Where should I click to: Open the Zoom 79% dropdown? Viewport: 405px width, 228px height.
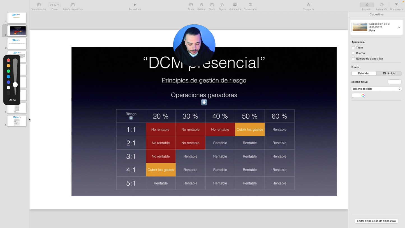click(x=54, y=5)
